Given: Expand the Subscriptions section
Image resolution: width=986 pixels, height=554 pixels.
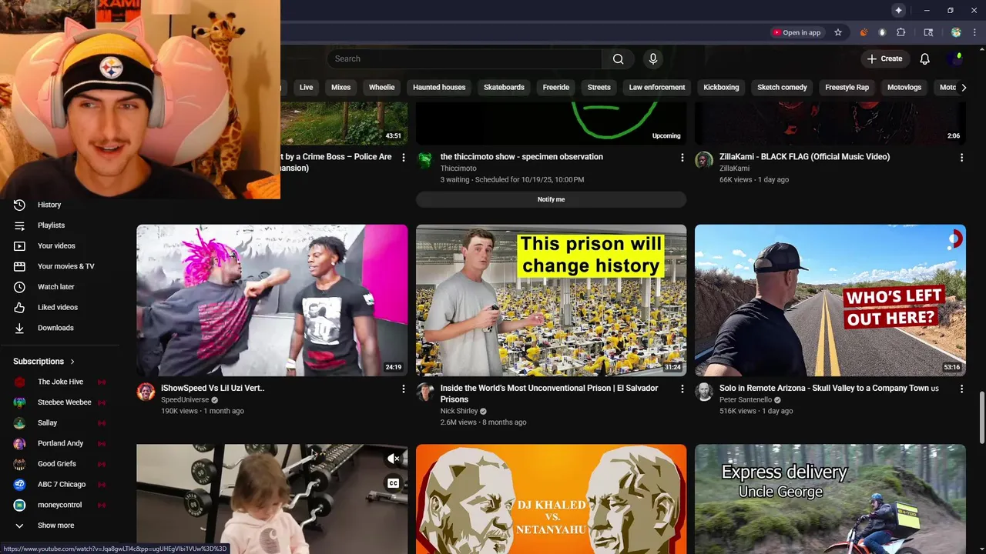Looking at the screenshot, I should coord(45,362).
